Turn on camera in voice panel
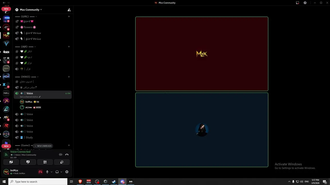Screen dimensions: 330x185 click(x=11, y=162)
